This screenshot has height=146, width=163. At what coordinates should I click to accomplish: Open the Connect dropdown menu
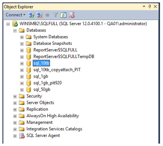[x=15, y=15]
